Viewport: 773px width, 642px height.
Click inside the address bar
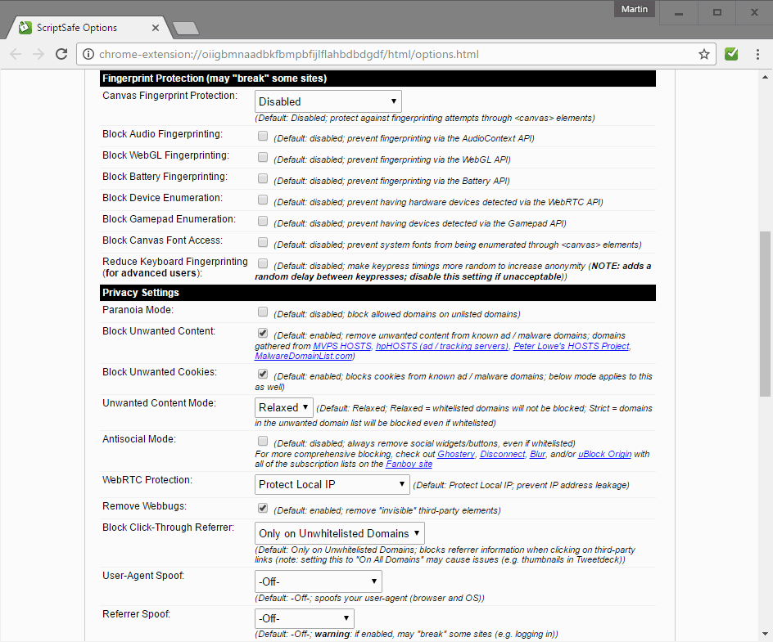tap(368, 53)
